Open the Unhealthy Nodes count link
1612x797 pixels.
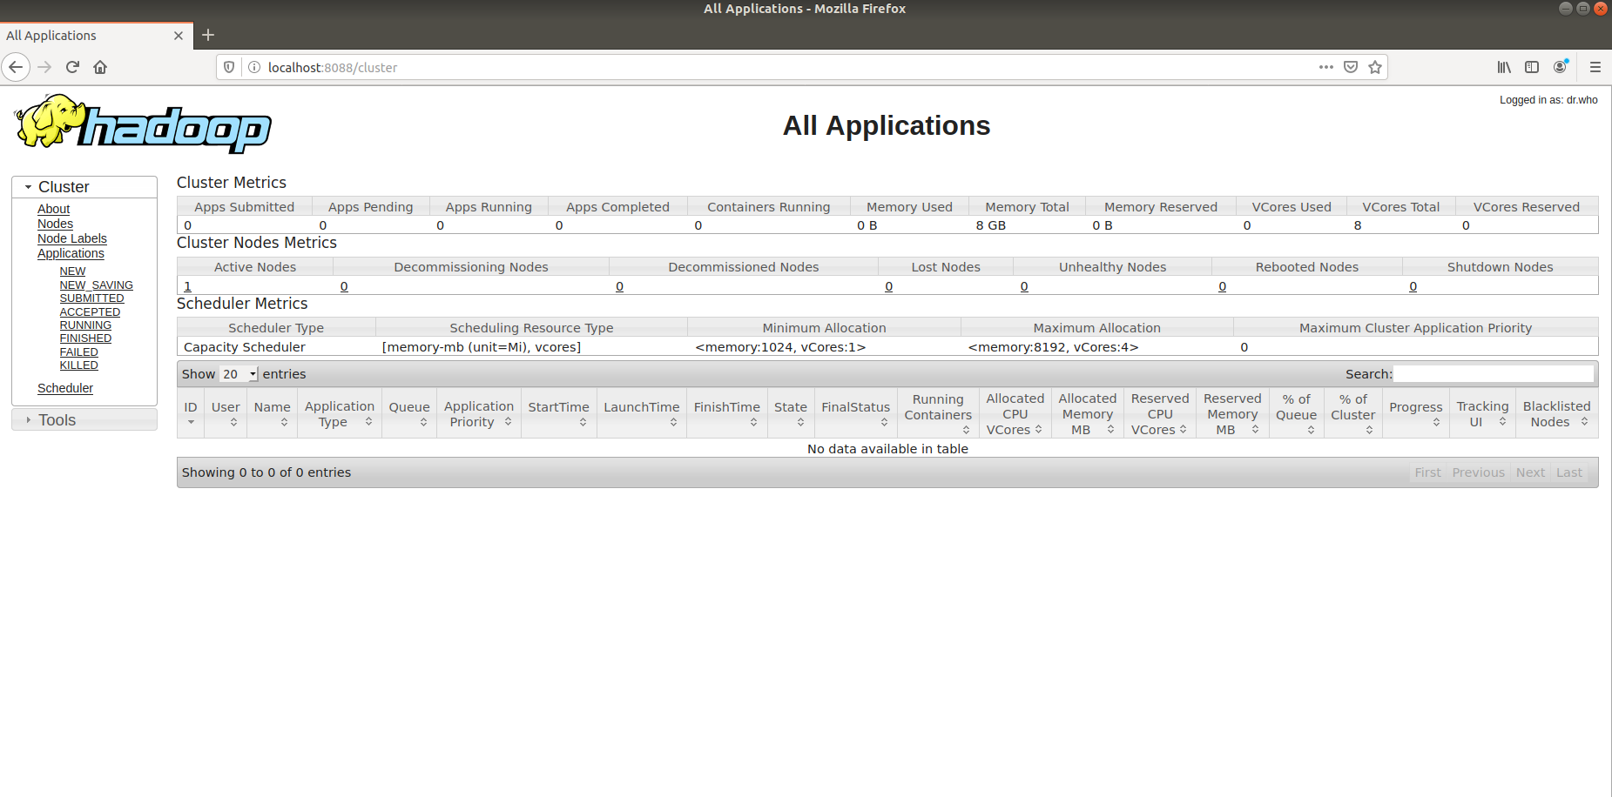1024,286
